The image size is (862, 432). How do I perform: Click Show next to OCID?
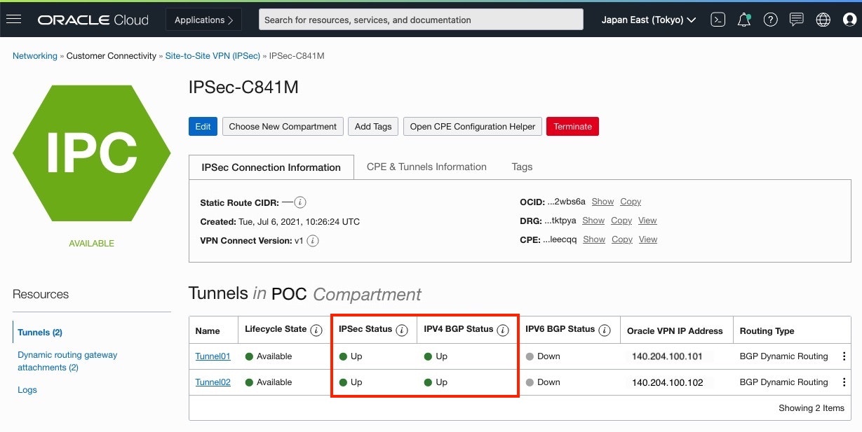pyautogui.click(x=602, y=202)
